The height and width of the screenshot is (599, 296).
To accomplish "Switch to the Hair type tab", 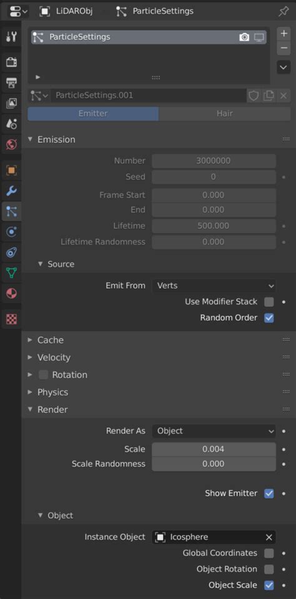I will tap(225, 114).
